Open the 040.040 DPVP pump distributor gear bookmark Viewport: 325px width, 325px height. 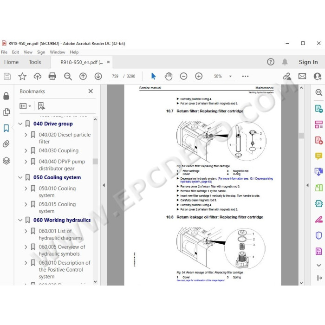(x=62, y=165)
